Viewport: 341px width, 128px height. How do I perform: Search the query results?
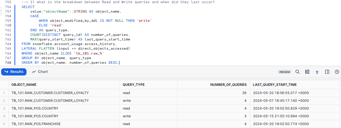click(297, 72)
